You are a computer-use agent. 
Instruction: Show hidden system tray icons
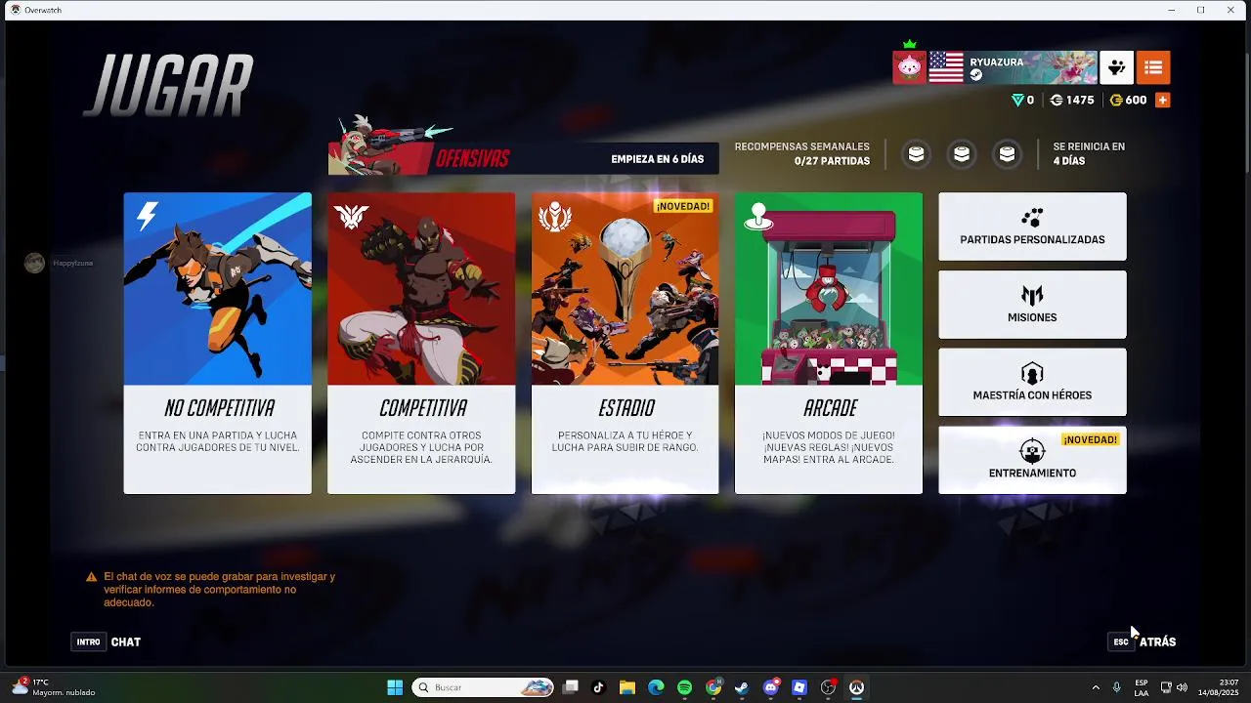(1095, 687)
